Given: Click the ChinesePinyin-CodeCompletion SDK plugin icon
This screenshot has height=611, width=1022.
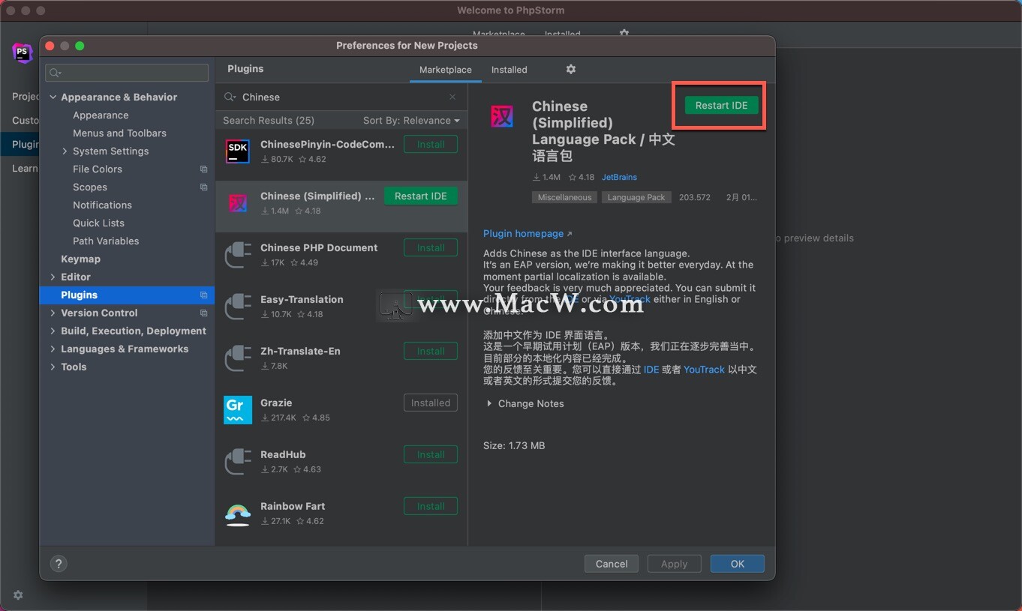Looking at the screenshot, I should tap(238, 151).
